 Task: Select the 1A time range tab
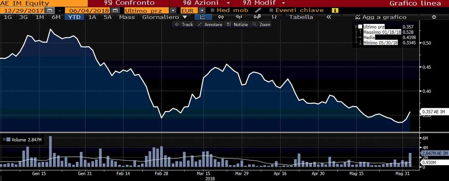click(x=93, y=17)
